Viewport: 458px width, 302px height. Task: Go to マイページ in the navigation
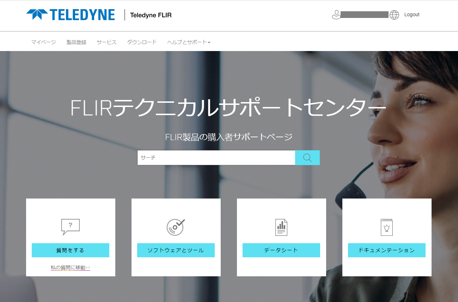44,42
